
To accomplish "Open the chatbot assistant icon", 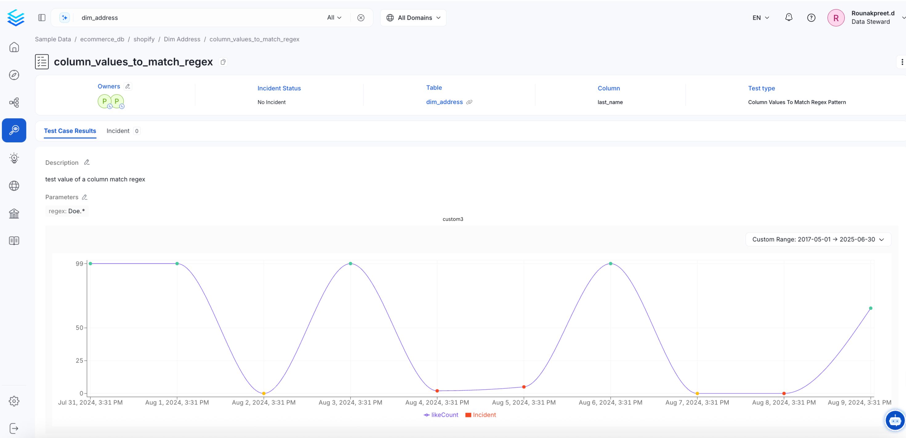I will 895,420.
